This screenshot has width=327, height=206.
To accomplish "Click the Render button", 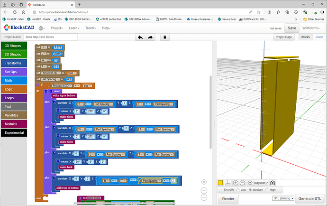I will [x=228, y=199].
